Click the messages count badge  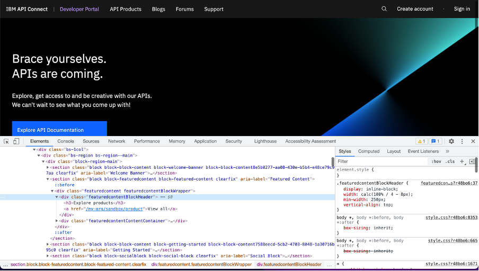pos(436,141)
